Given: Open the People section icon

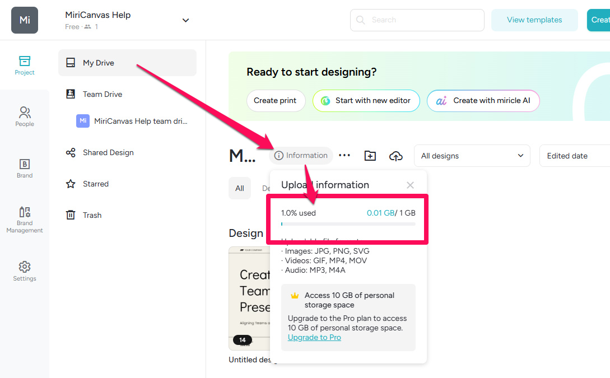Looking at the screenshot, I should point(25,116).
